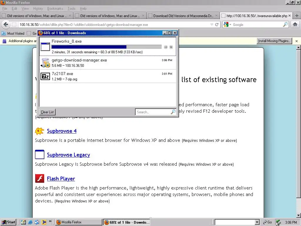Screen dimensions: 301x226
Task: Click the Supbrowse 4 sun icon
Action: click(40, 131)
